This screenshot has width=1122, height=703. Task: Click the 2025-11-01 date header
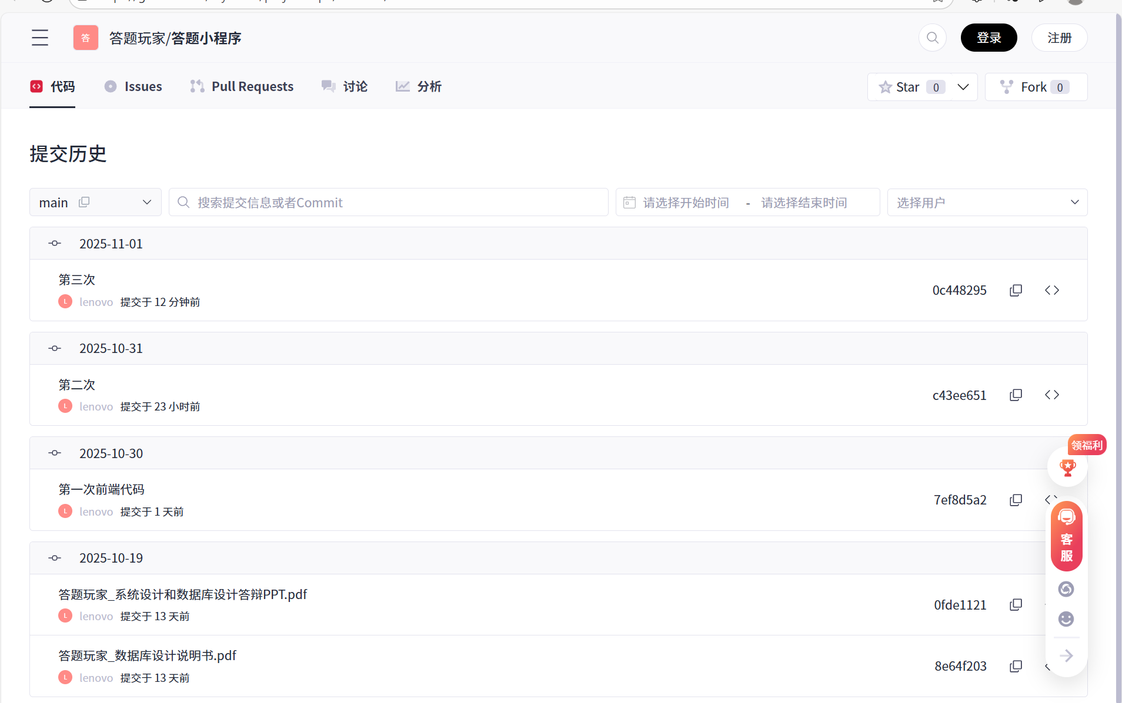pos(559,243)
